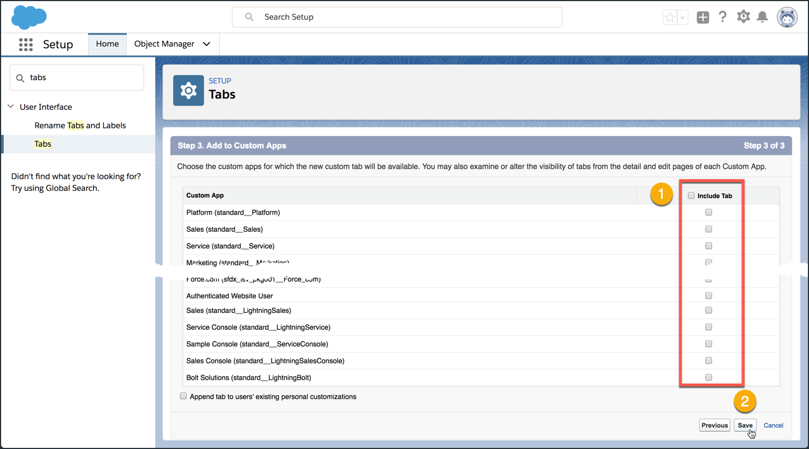809x449 pixels.
Task: Check Include Tab for Sales Console
Action: 709,361
